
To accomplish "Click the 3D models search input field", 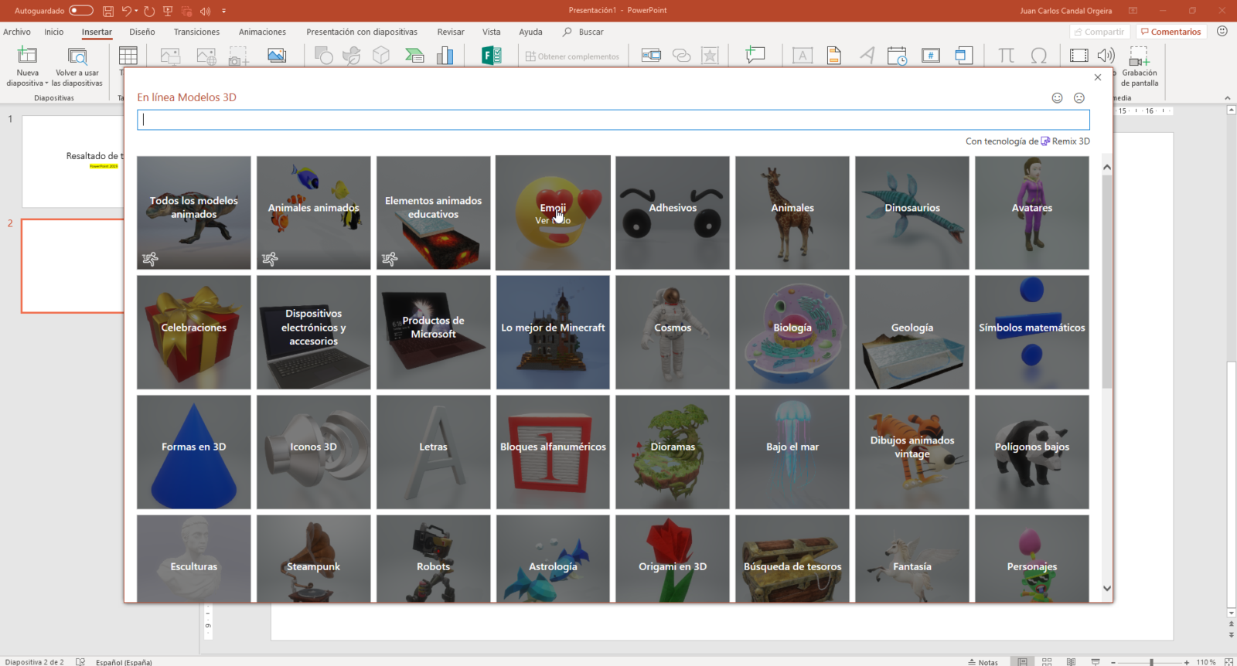I will [613, 120].
